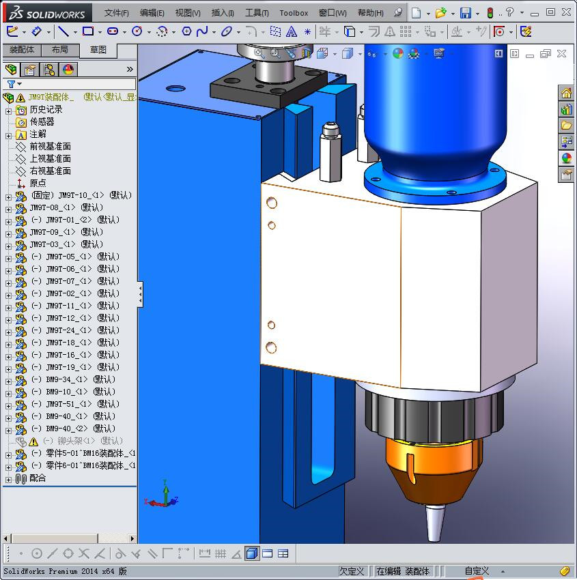Viewport: 577px width, 580px height.
Task: Select the Straight Slot tool
Action: (113, 31)
